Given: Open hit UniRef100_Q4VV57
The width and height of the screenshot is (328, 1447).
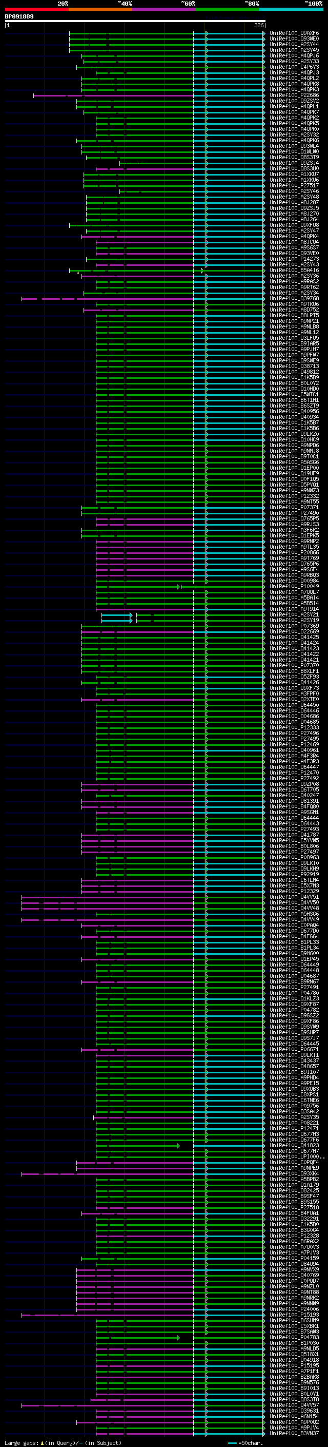Looking at the screenshot, I should click(294, 1405).
